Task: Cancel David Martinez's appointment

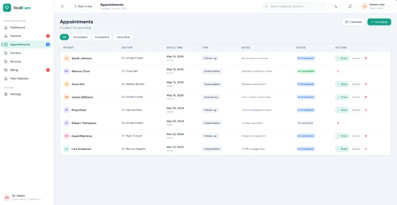Action: 356,136
